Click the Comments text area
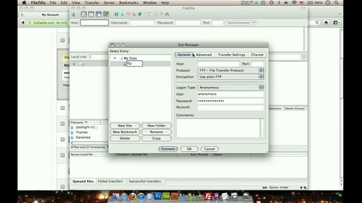This screenshot has height=203, width=362. (219, 128)
